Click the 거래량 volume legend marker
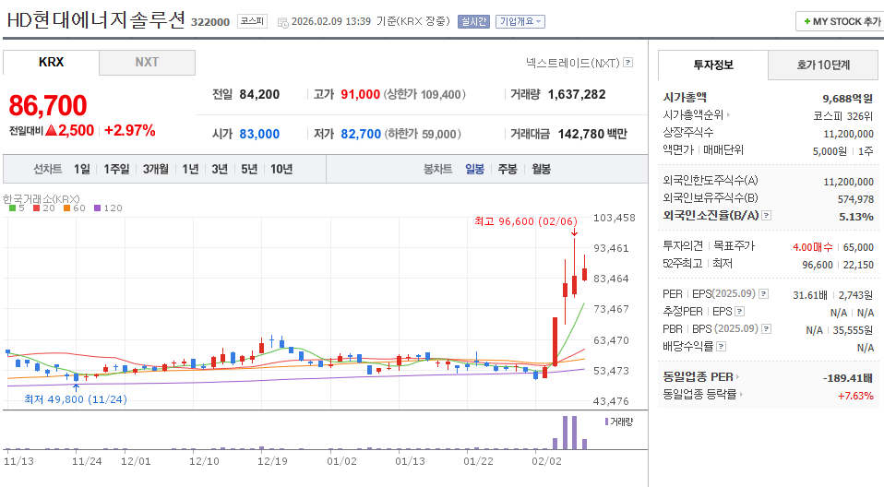The height and width of the screenshot is (487, 884). click(x=606, y=422)
